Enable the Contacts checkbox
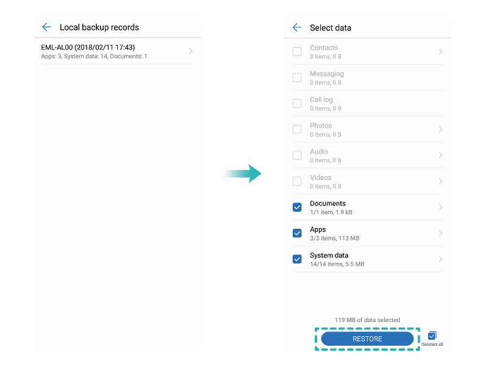Viewport: 488px width, 366px height. (297, 52)
